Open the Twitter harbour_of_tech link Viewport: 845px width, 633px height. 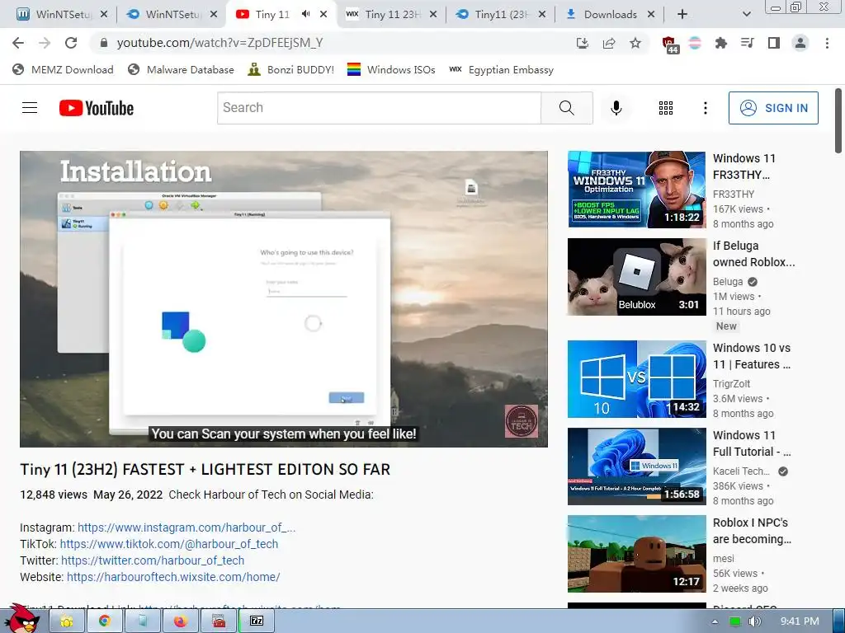point(153,560)
